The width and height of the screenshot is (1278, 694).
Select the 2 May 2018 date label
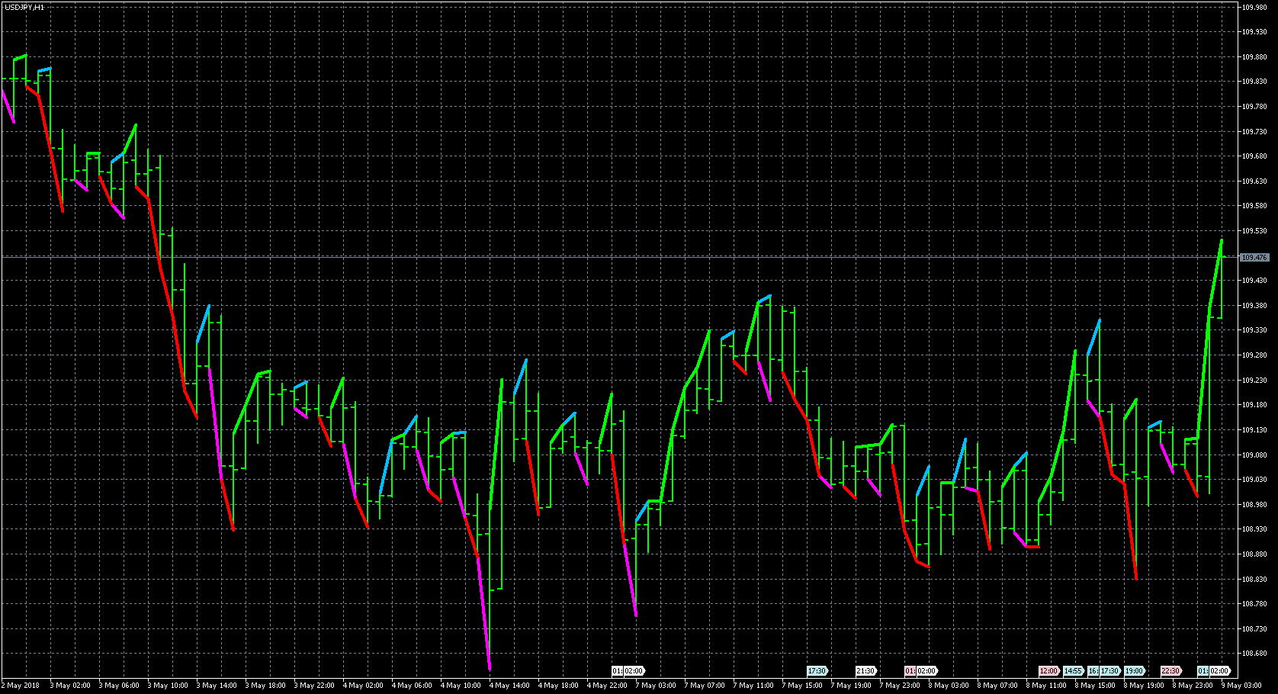(22, 686)
